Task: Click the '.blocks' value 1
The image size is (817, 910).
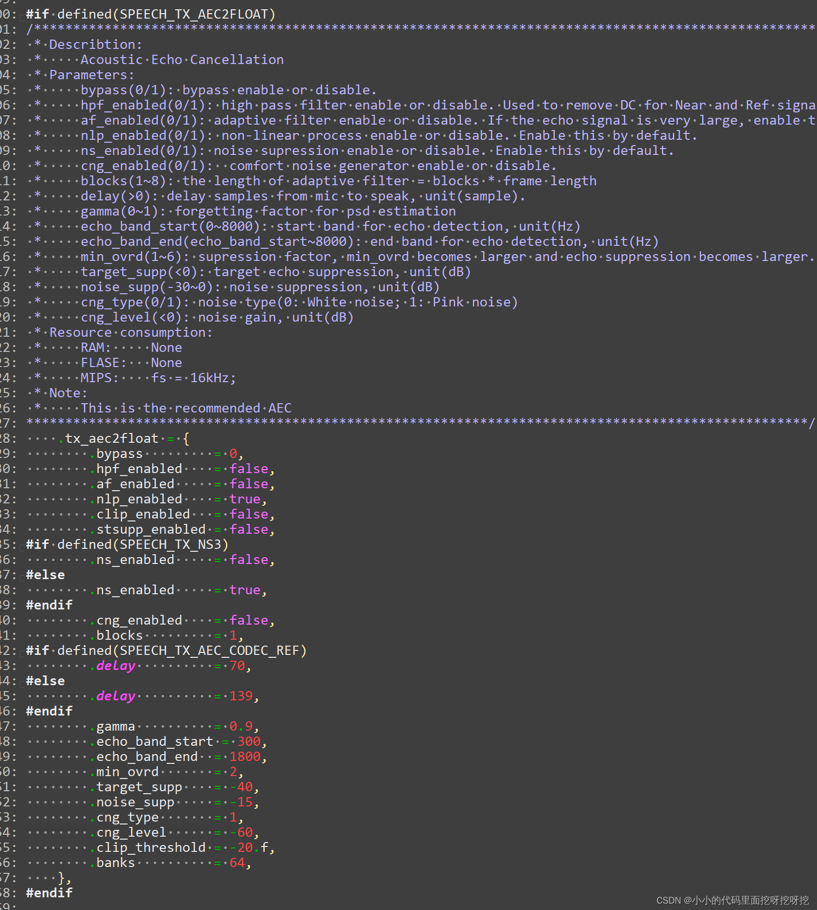Action: 233,635
